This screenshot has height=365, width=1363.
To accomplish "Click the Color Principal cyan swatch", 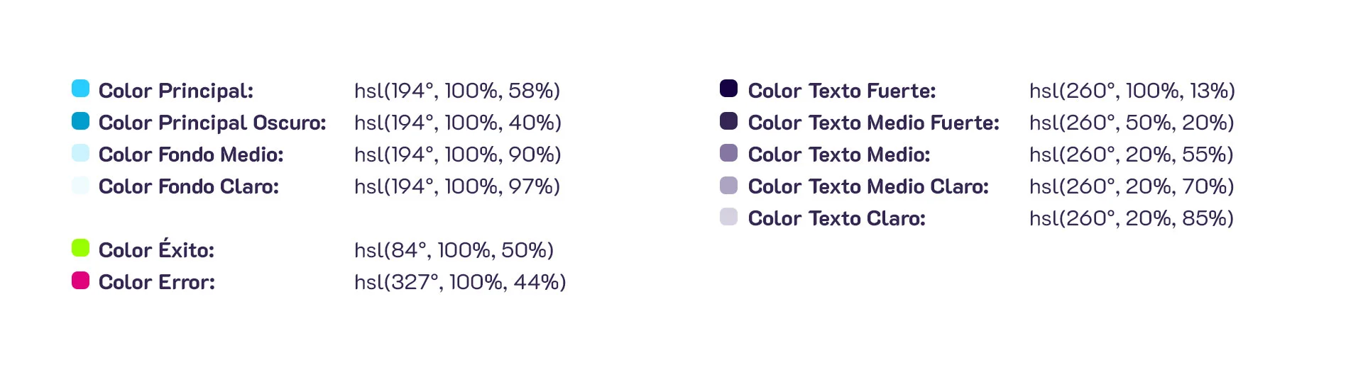I will point(81,89).
